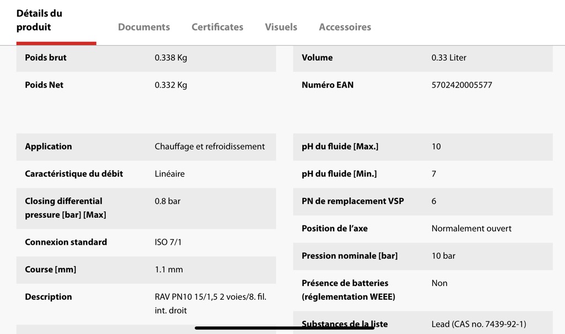565x334 pixels.
Task: Click the Normalement ouvert value
Action: click(471, 228)
